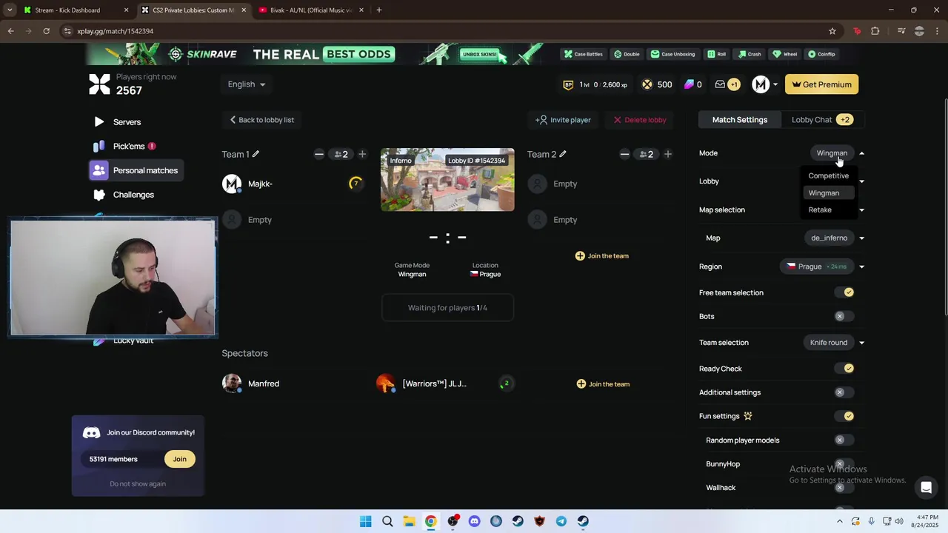This screenshot has width=948, height=533.
Task: Open the browser tab search dropdown
Action: 10,10
